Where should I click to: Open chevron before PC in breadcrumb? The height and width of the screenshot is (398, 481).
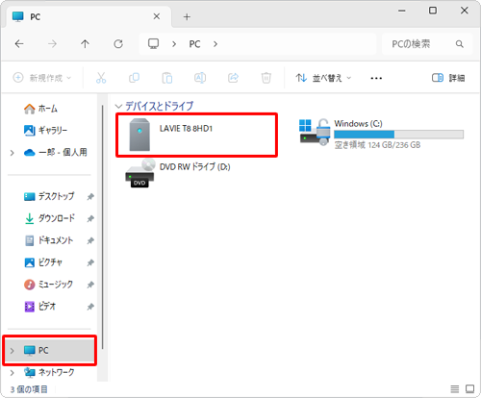tap(174, 44)
